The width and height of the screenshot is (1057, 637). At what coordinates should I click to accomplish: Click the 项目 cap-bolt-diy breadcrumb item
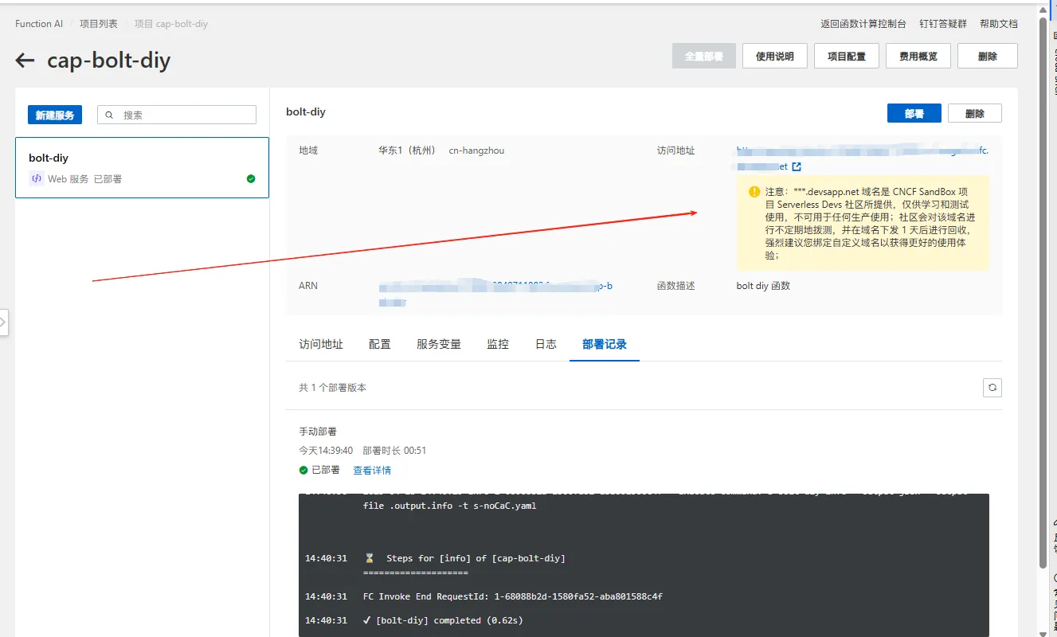point(171,24)
